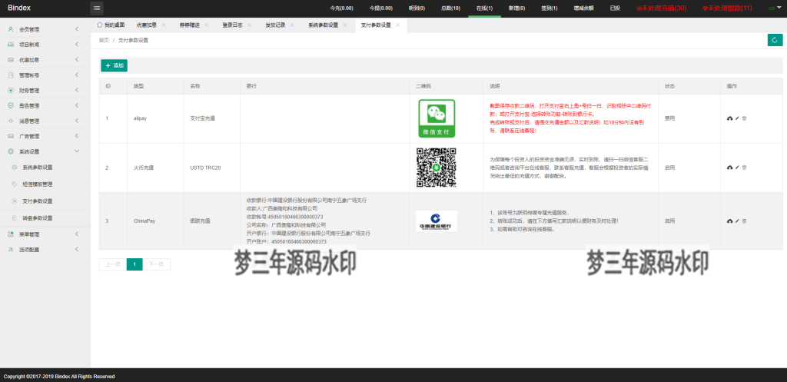Screen dimensions: 787x382
Task: Click the 支付宝充值 name cell
Action: click(x=202, y=118)
